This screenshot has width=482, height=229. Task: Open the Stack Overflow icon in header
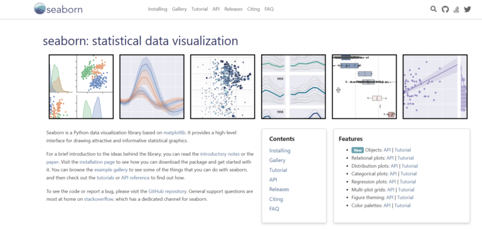(456, 9)
